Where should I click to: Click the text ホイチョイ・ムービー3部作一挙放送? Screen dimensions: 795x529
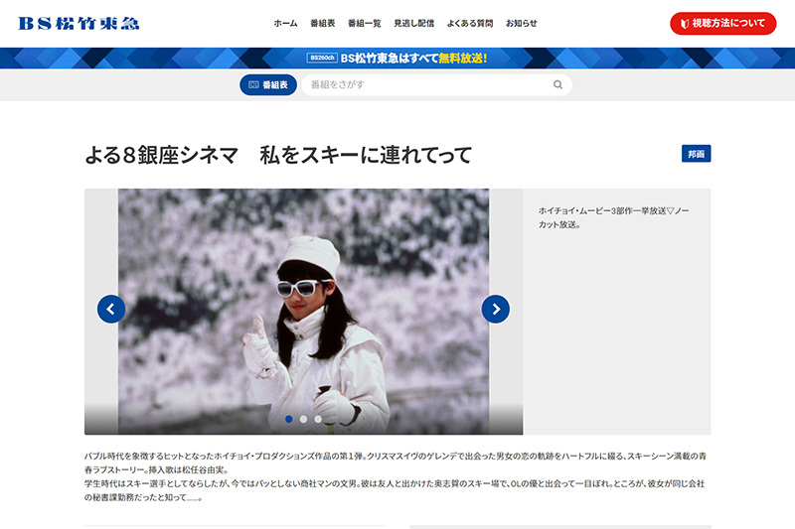coord(602,211)
